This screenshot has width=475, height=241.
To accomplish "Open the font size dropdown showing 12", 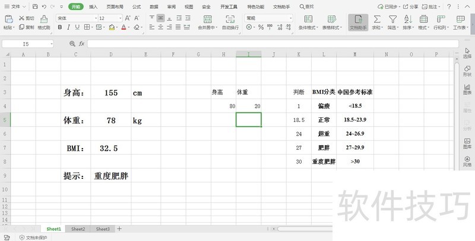I will [x=121, y=18].
